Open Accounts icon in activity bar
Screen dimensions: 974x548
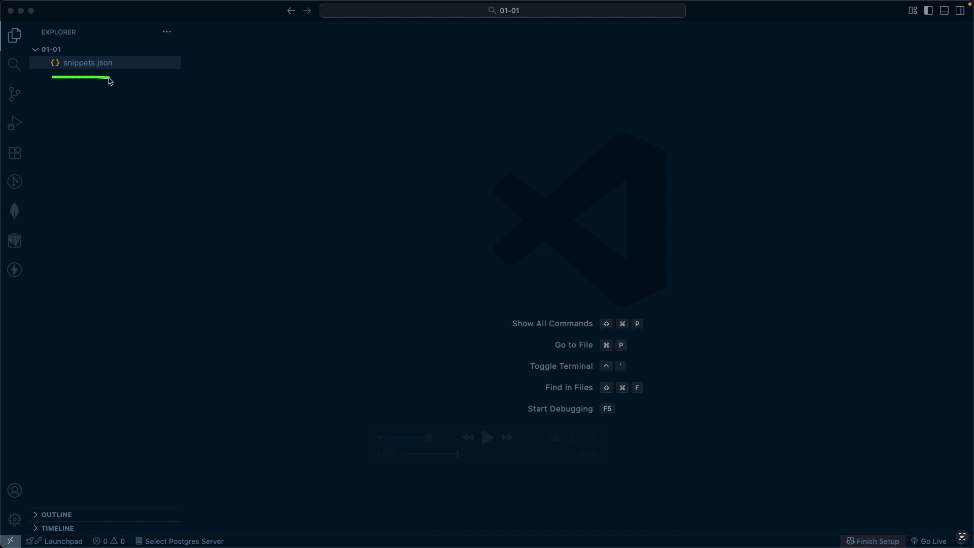coord(15,491)
